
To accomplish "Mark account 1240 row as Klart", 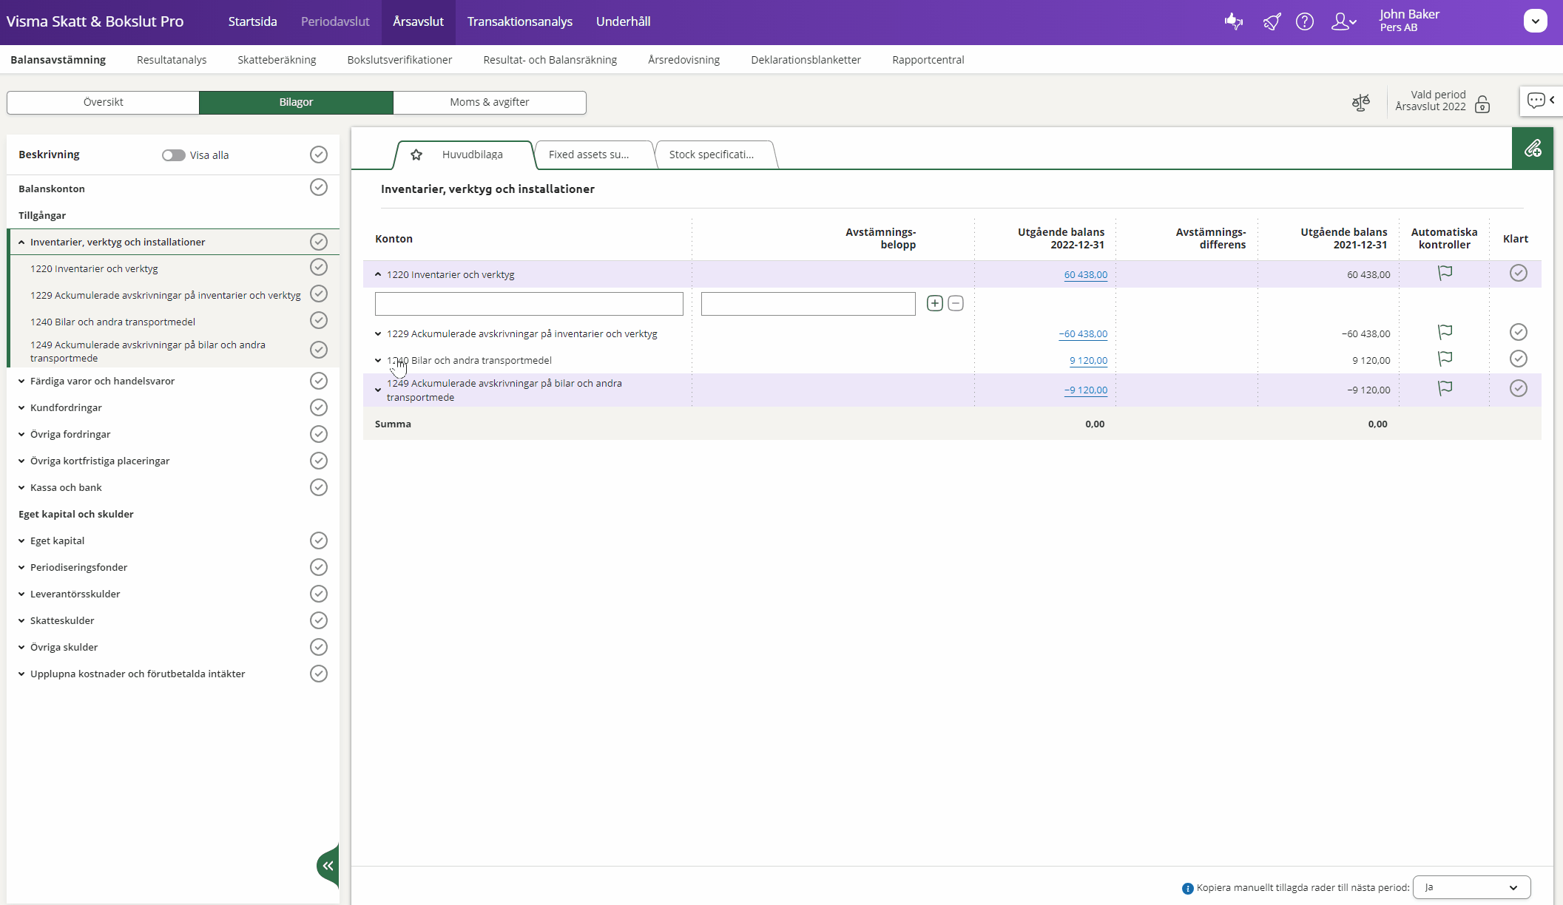I will [1518, 359].
